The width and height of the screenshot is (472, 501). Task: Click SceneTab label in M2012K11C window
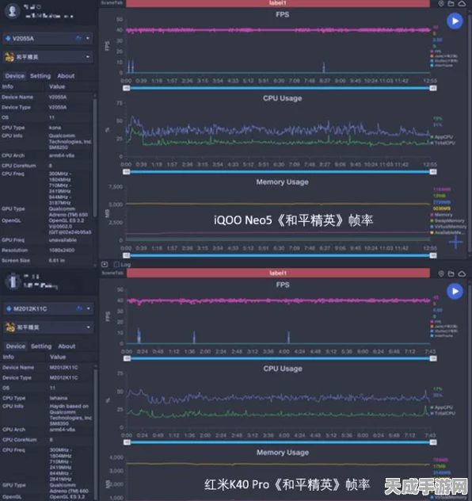coord(112,273)
